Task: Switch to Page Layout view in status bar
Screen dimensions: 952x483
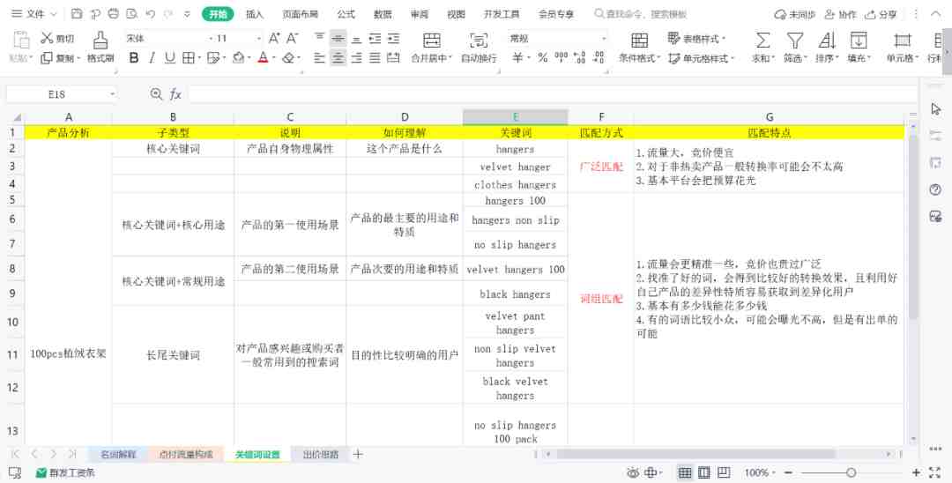Action: pos(704,472)
